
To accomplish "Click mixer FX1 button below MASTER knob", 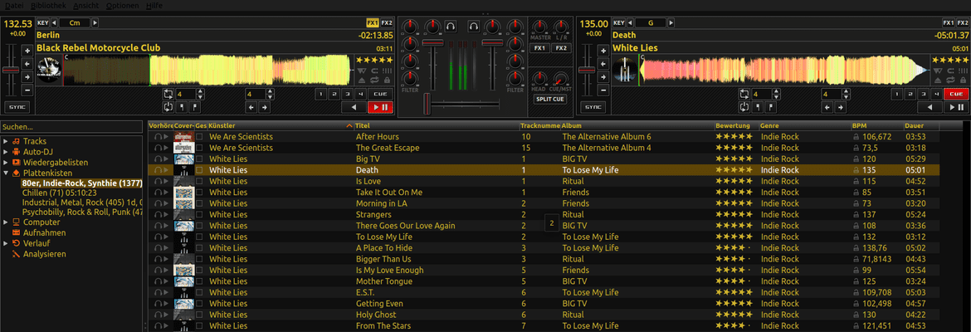I will pyautogui.click(x=539, y=48).
